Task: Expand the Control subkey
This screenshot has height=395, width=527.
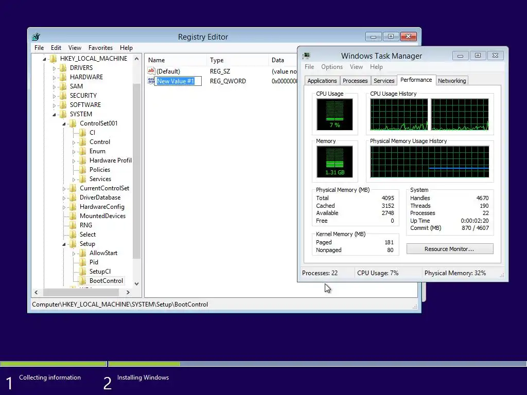Action: click(74, 142)
